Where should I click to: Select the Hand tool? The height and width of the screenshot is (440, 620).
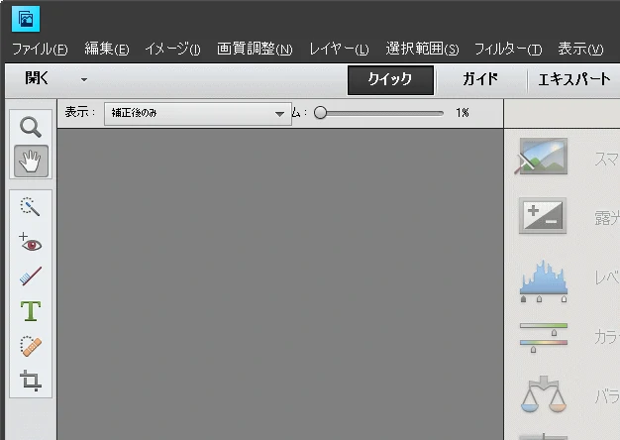click(31, 162)
